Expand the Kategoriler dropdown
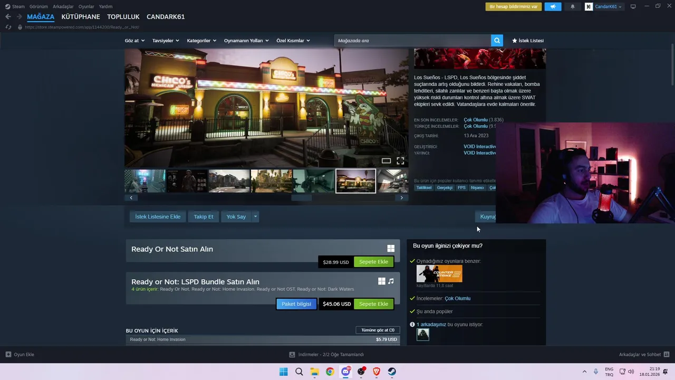 click(201, 41)
